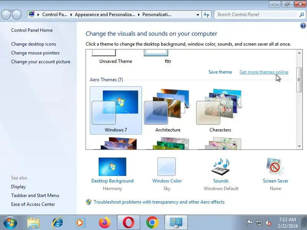Image resolution: width=307 pixels, height=230 pixels.
Task: Select the Unsaved Theme
Action: click(116, 57)
